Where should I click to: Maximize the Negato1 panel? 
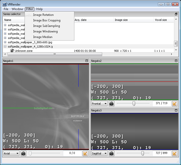click(87, 61)
